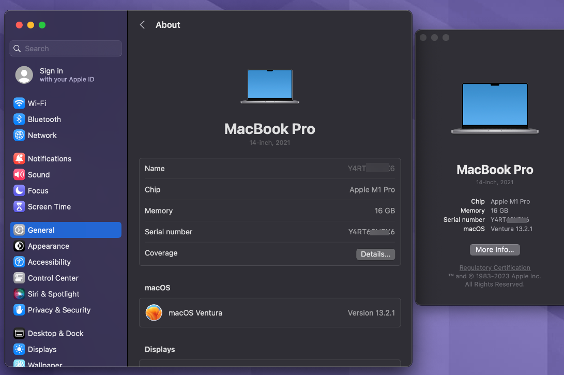This screenshot has width=564, height=375.
Task: Select the Accessibility icon
Action: (x=19, y=262)
